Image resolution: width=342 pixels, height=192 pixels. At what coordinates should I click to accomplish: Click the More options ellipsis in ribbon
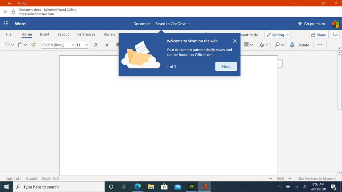point(320,45)
